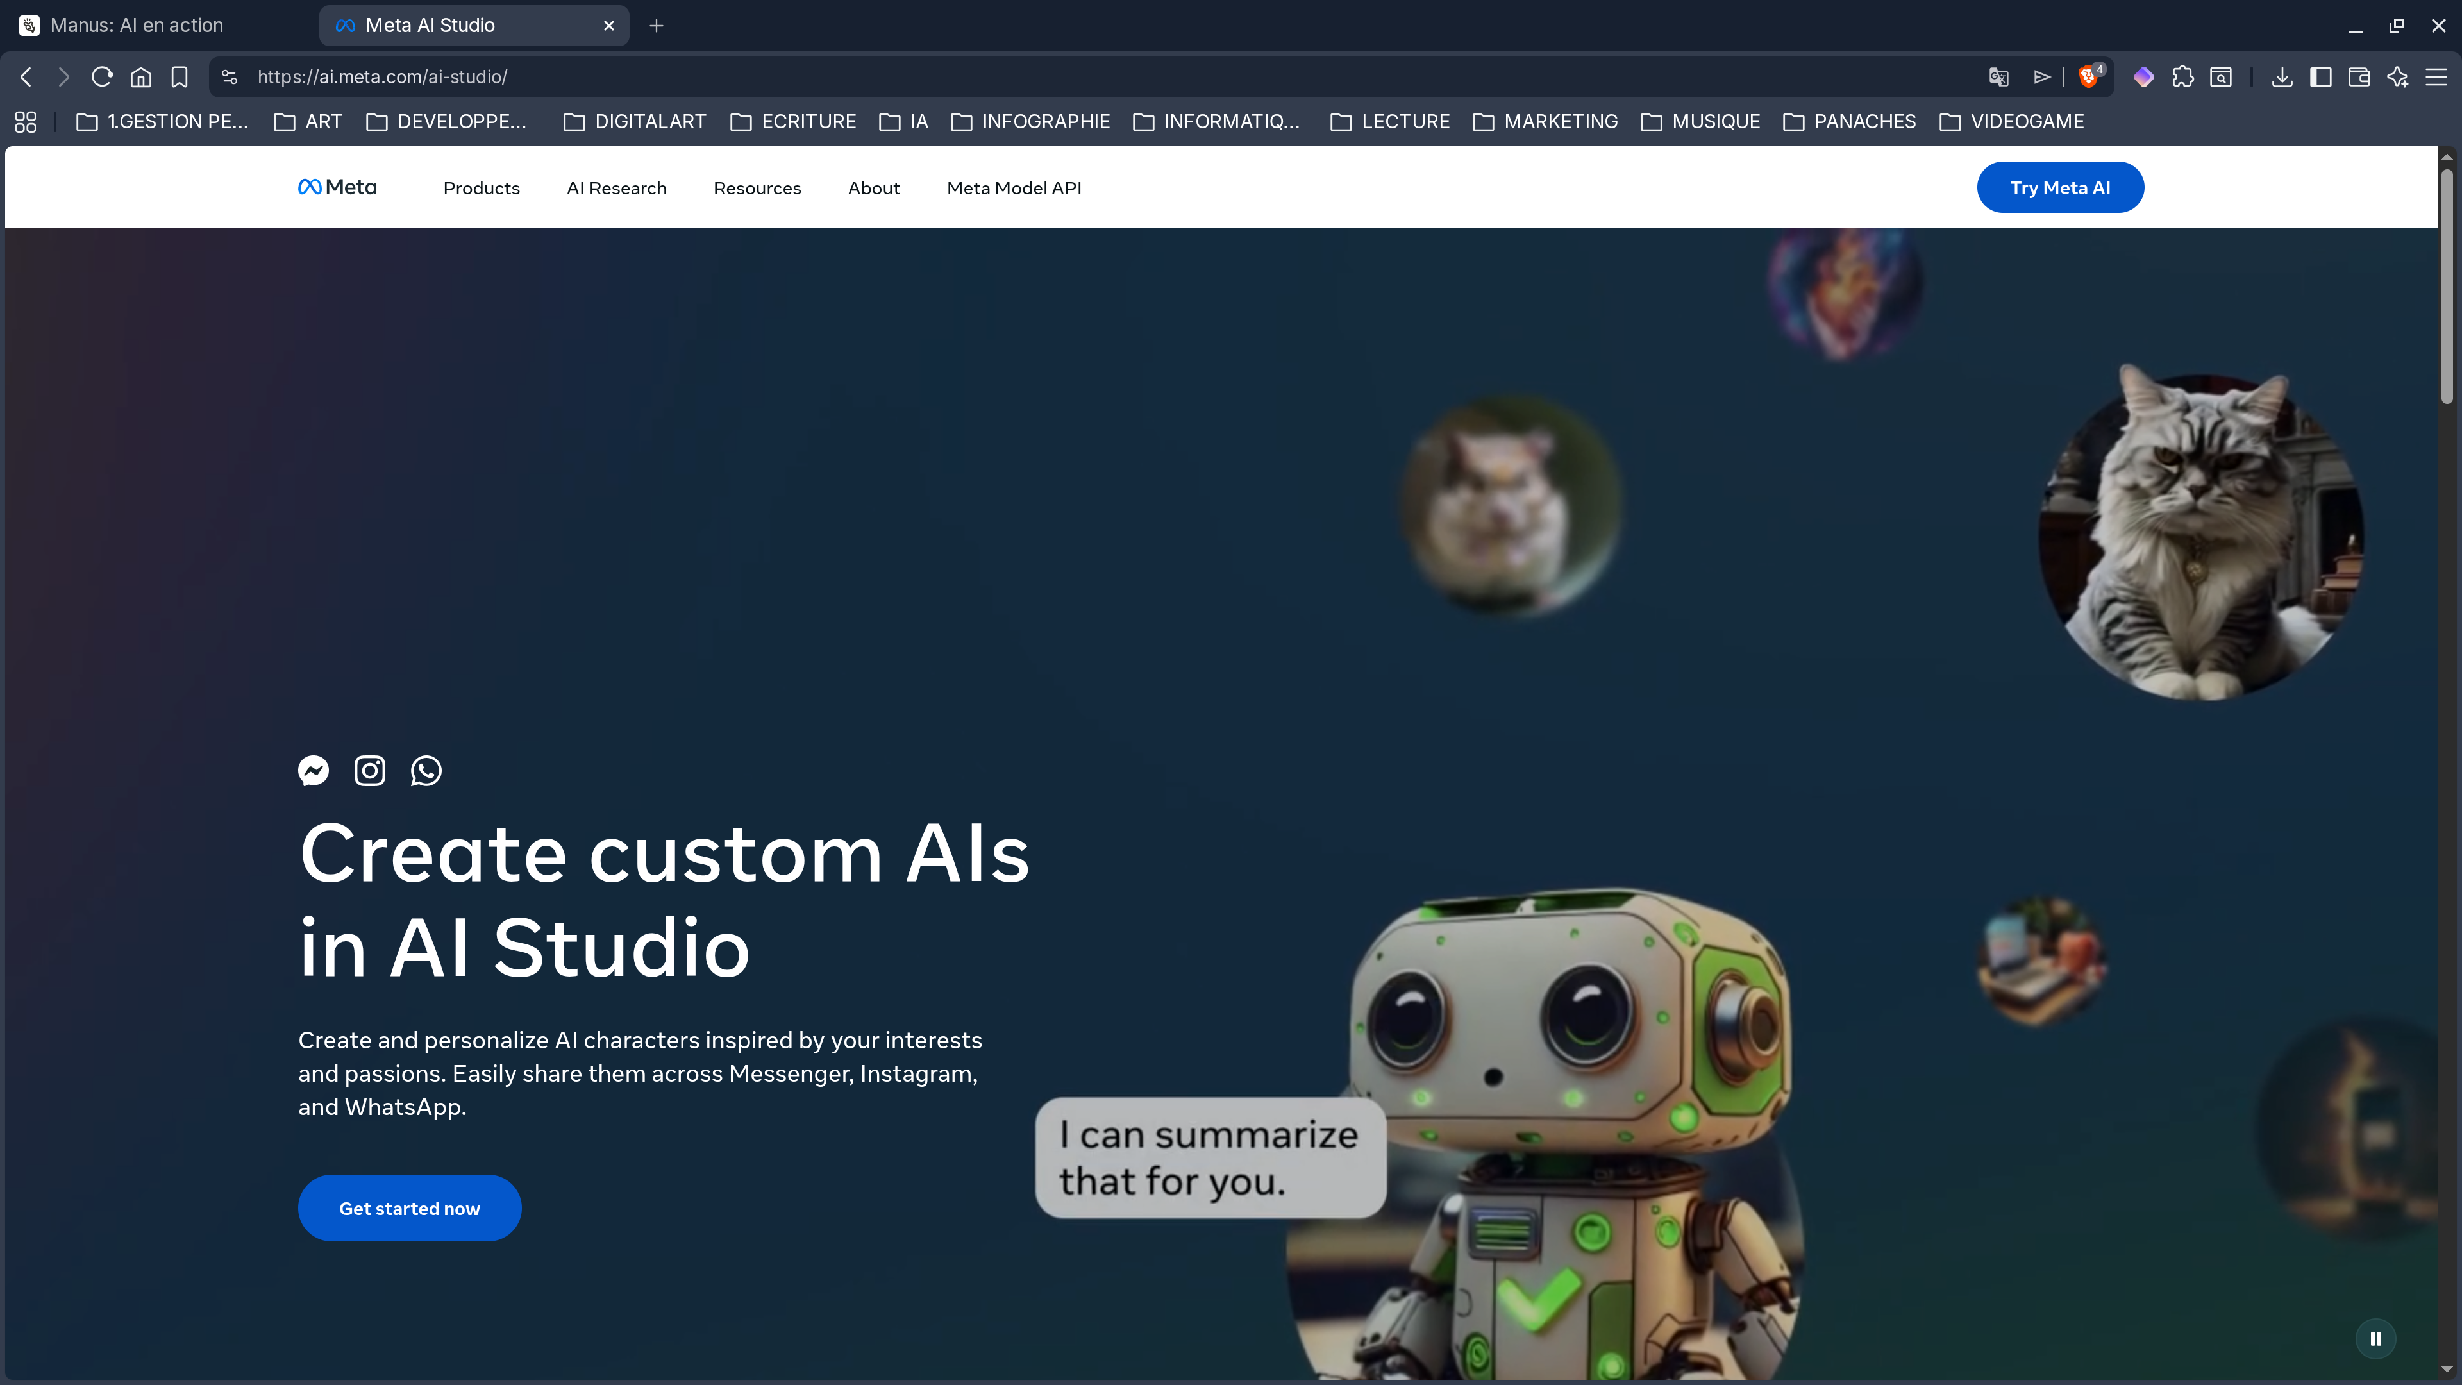Click the translate page icon
This screenshot has height=1385, width=2462.
[x=1998, y=76]
